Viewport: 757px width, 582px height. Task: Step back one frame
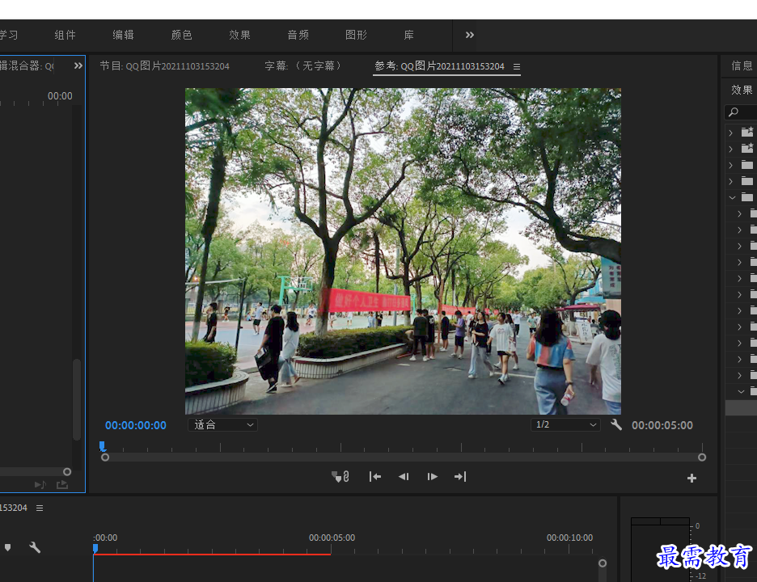[404, 477]
